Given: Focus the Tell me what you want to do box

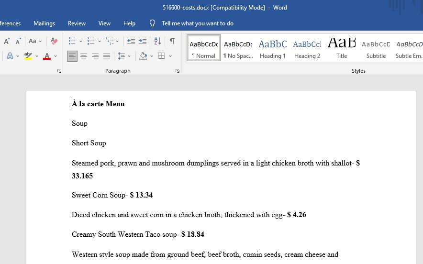Looking at the screenshot, I should tap(198, 23).
